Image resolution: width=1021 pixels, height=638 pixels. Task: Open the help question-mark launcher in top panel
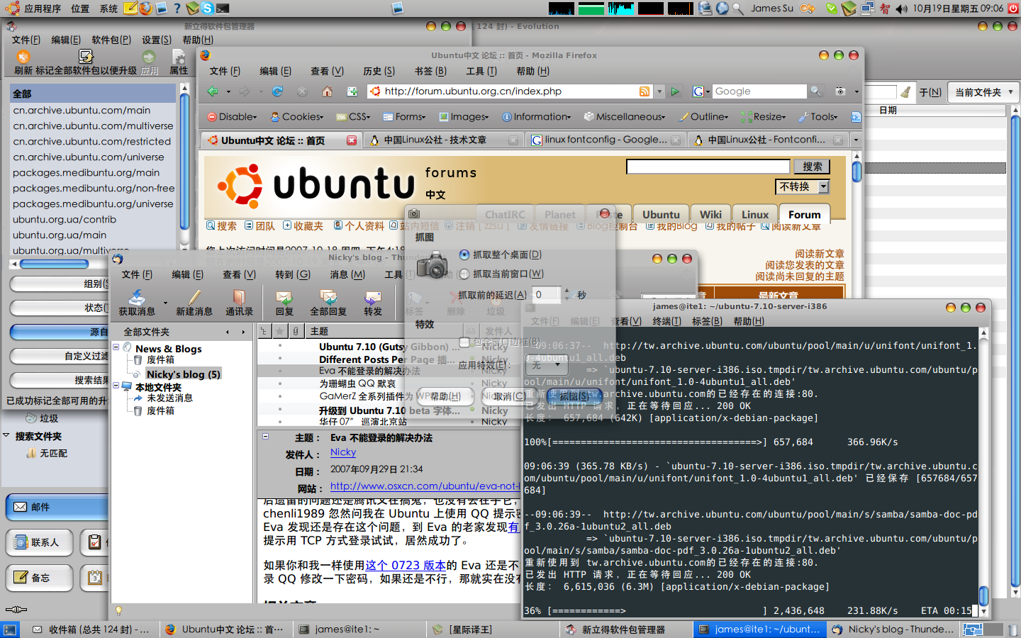[177, 9]
